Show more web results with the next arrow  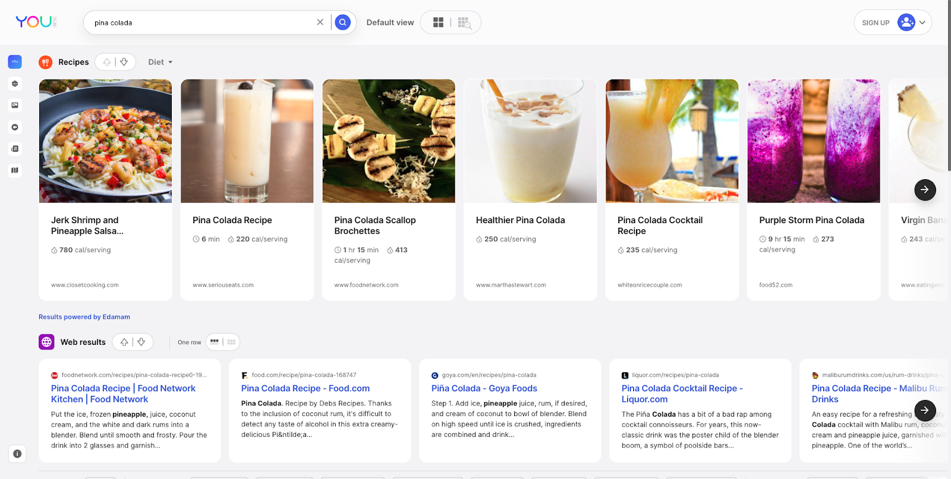(x=925, y=410)
